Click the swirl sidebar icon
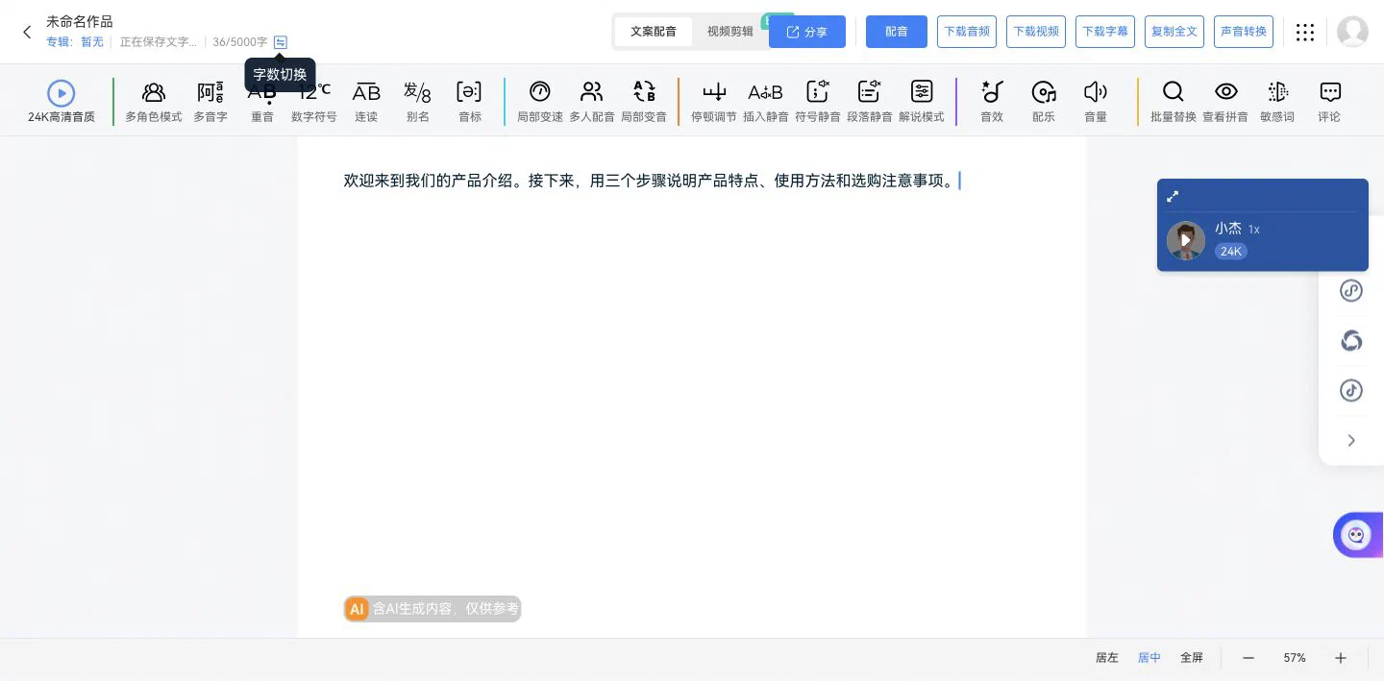Viewport: 1384px width, 681px height. 1351,341
